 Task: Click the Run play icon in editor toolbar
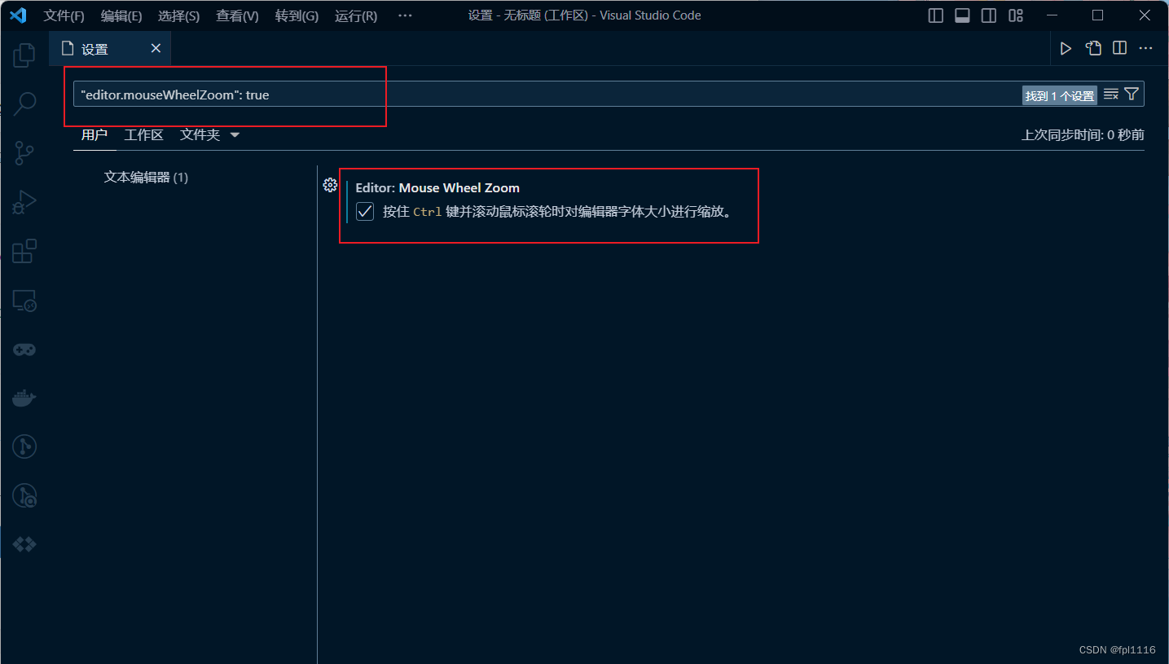pos(1066,49)
